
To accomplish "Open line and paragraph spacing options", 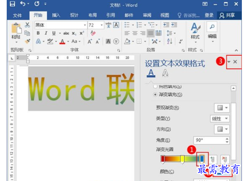I will point(169,33).
